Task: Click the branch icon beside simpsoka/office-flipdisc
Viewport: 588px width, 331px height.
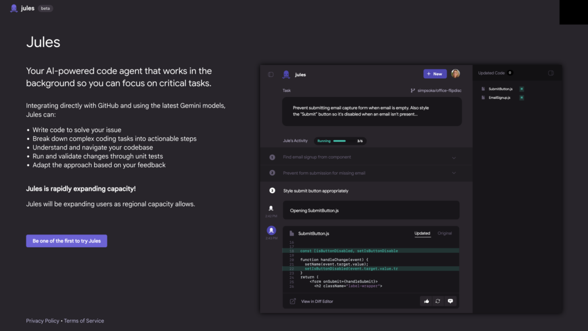Action: click(412, 90)
